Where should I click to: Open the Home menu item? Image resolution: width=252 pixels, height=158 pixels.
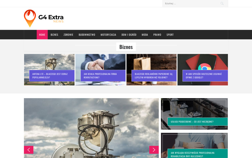tap(42, 35)
